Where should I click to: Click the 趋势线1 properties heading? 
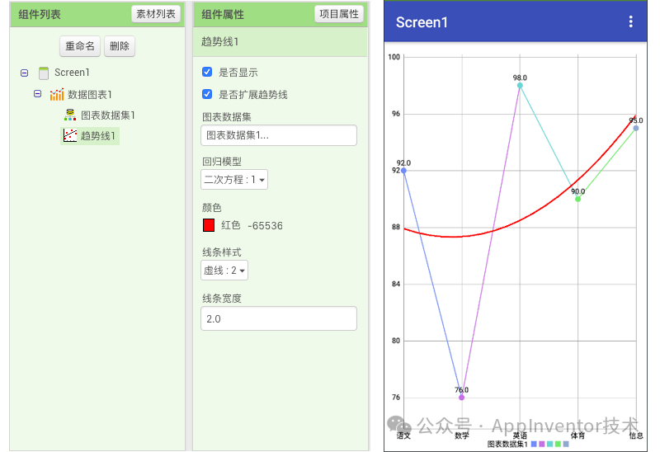pyautogui.click(x=219, y=42)
